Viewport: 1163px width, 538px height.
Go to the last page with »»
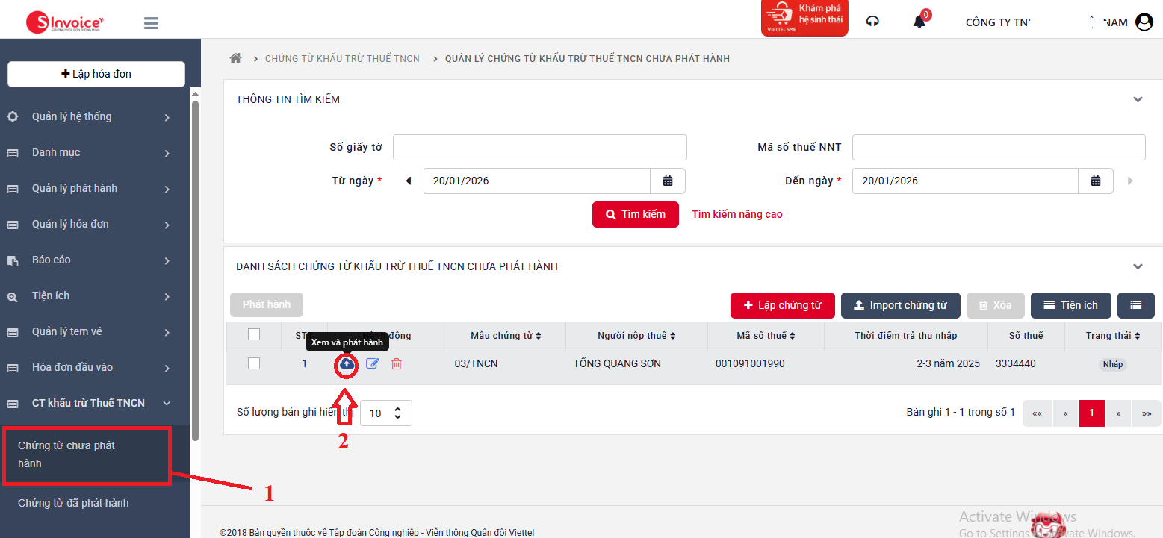[1147, 413]
